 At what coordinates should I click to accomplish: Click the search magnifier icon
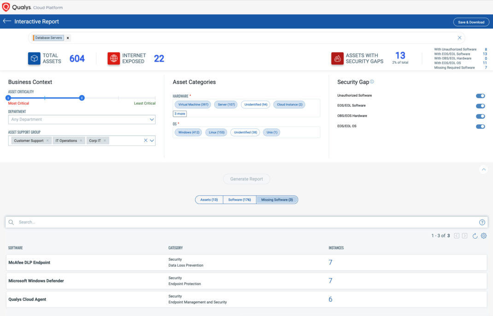11,222
